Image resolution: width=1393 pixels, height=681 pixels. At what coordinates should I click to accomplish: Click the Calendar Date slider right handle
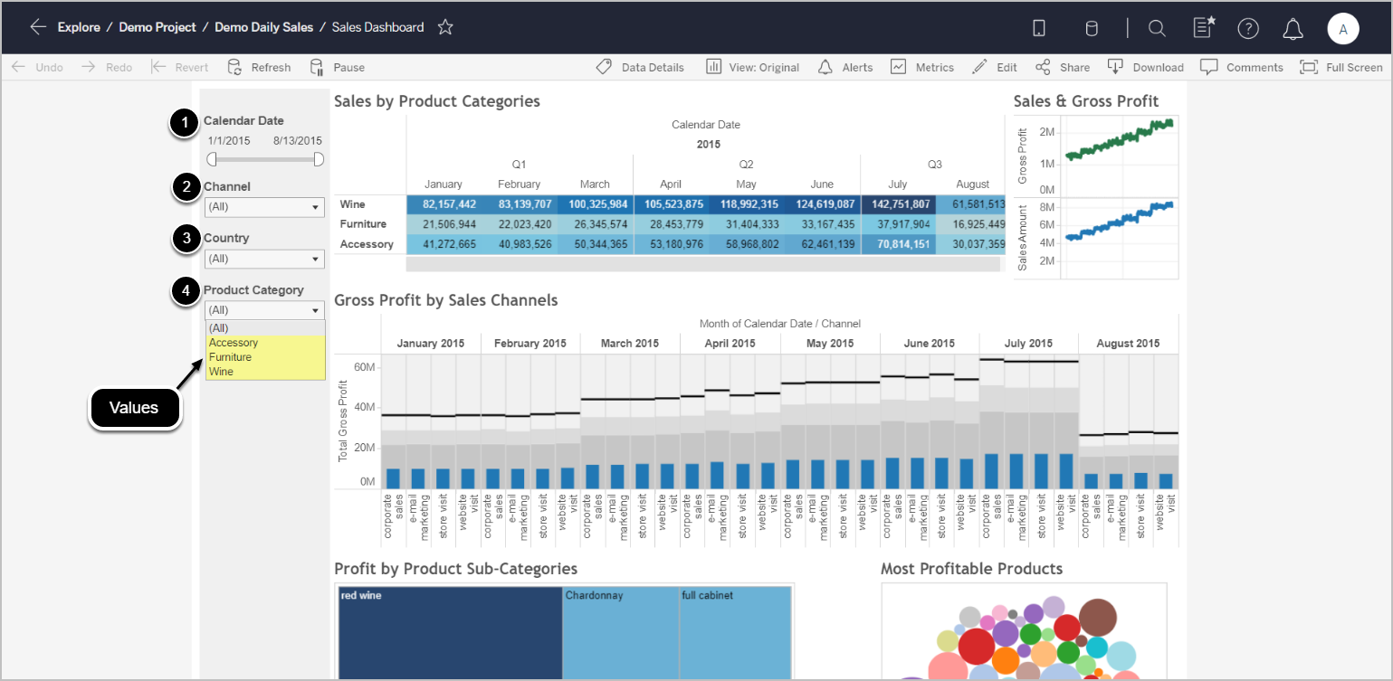point(319,159)
